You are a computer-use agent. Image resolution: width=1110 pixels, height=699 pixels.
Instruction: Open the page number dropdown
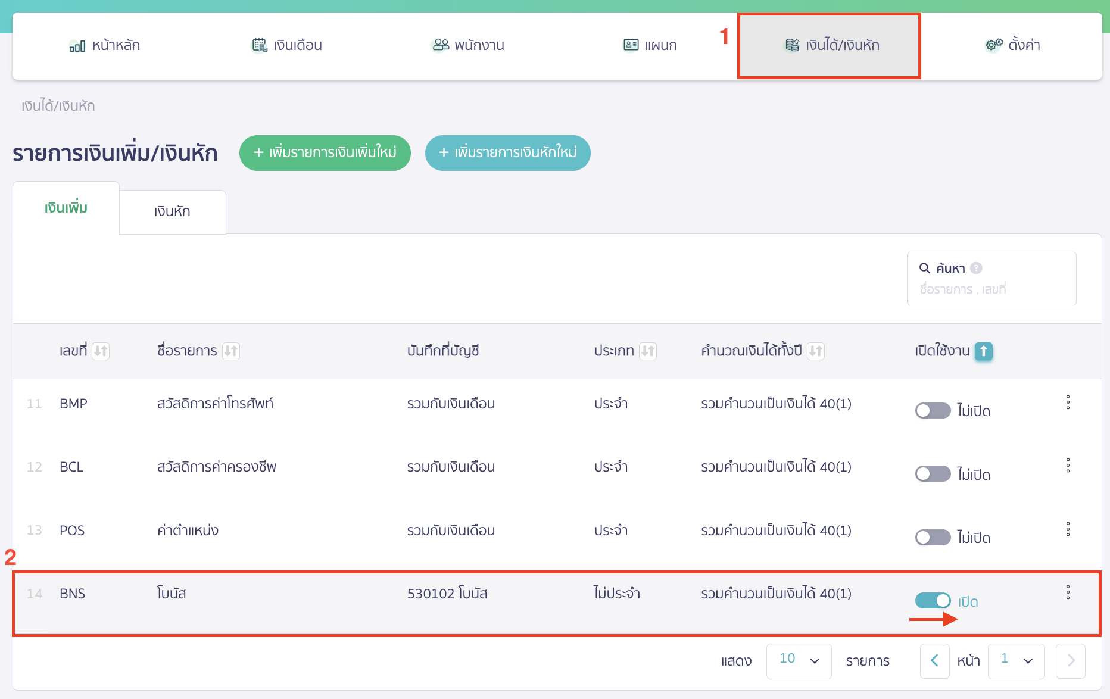coord(1016,661)
